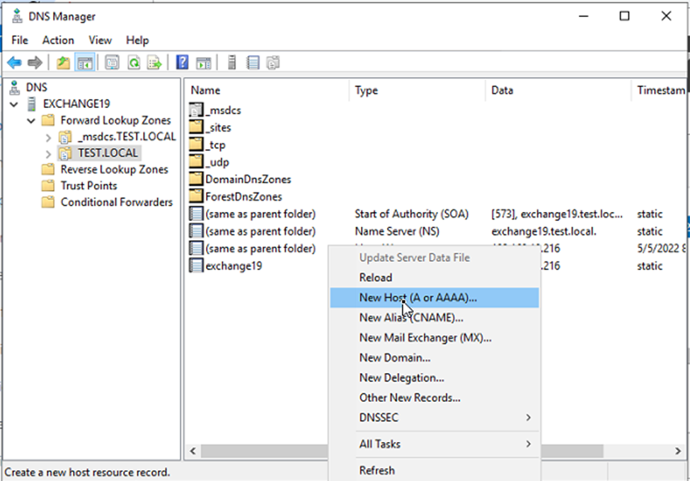Screen dimensions: 690x481
Task: Click the grey stacked-folders toolbar icon
Action: 273,63
